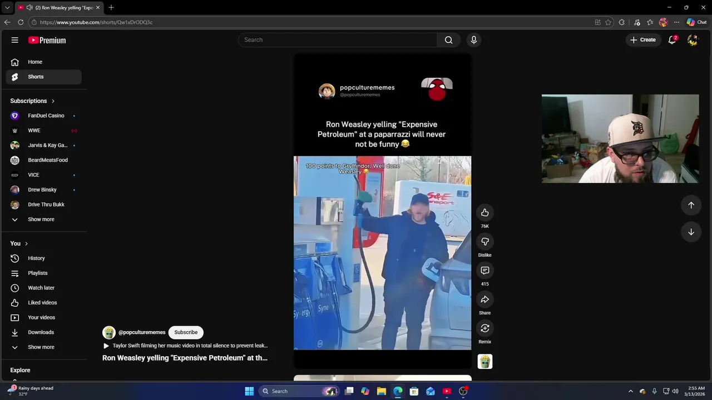The image size is (712, 400).
Task: Expand the Subscriptions section chevron
Action: coord(53,101)
